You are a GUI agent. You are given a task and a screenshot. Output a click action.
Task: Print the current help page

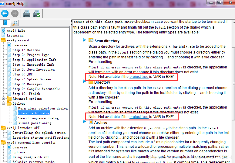point(26,14)
